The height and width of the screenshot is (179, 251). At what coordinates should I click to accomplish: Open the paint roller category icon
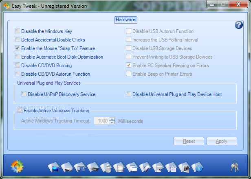(x=159, y=167)
